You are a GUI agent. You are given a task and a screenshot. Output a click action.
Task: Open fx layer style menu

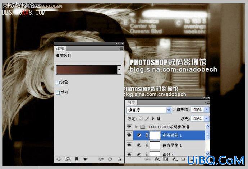(157, 159)
